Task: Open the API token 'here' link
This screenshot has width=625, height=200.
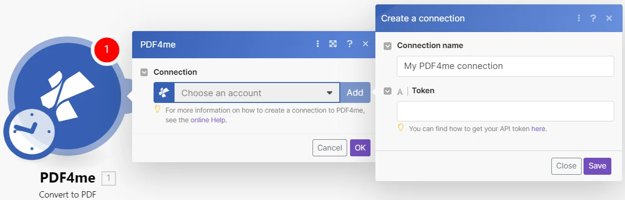Action: (538, 129)
